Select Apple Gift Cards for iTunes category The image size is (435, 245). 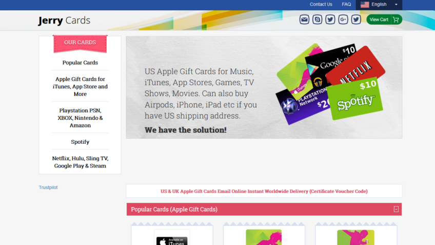(80, 86)
